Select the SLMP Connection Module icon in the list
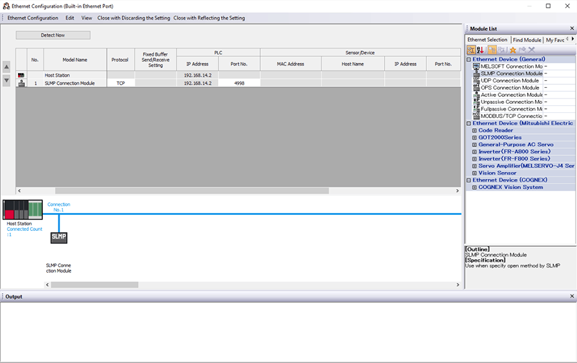This screenshot has height=363, width=577. tap(476, 73)
